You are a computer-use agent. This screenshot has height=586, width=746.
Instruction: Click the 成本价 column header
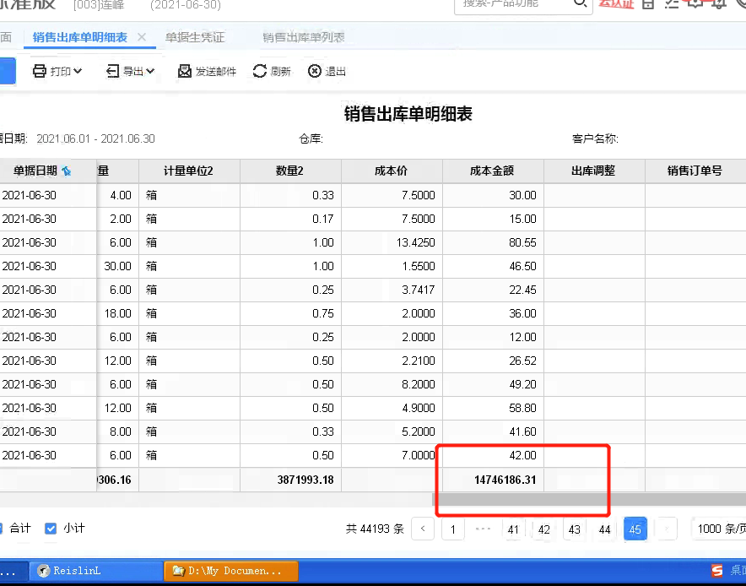(392, 171)
